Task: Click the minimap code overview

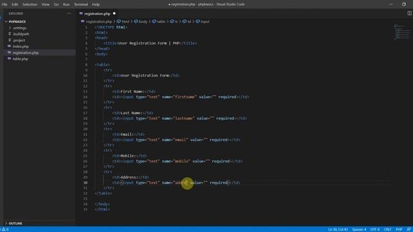Action: click(x=402, y=32)
